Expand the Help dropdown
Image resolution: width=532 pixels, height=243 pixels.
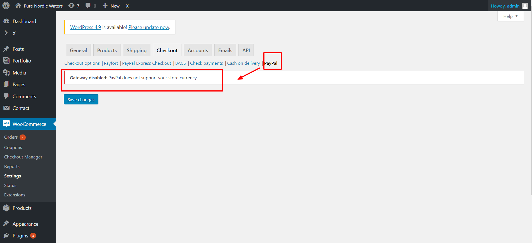click(x=510, y=16)
